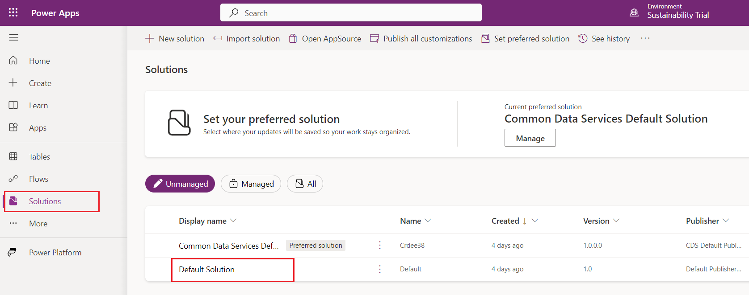Click the CDS Default Publ... cell
Screen dimensions: 749x295
[x=714, y=246]
